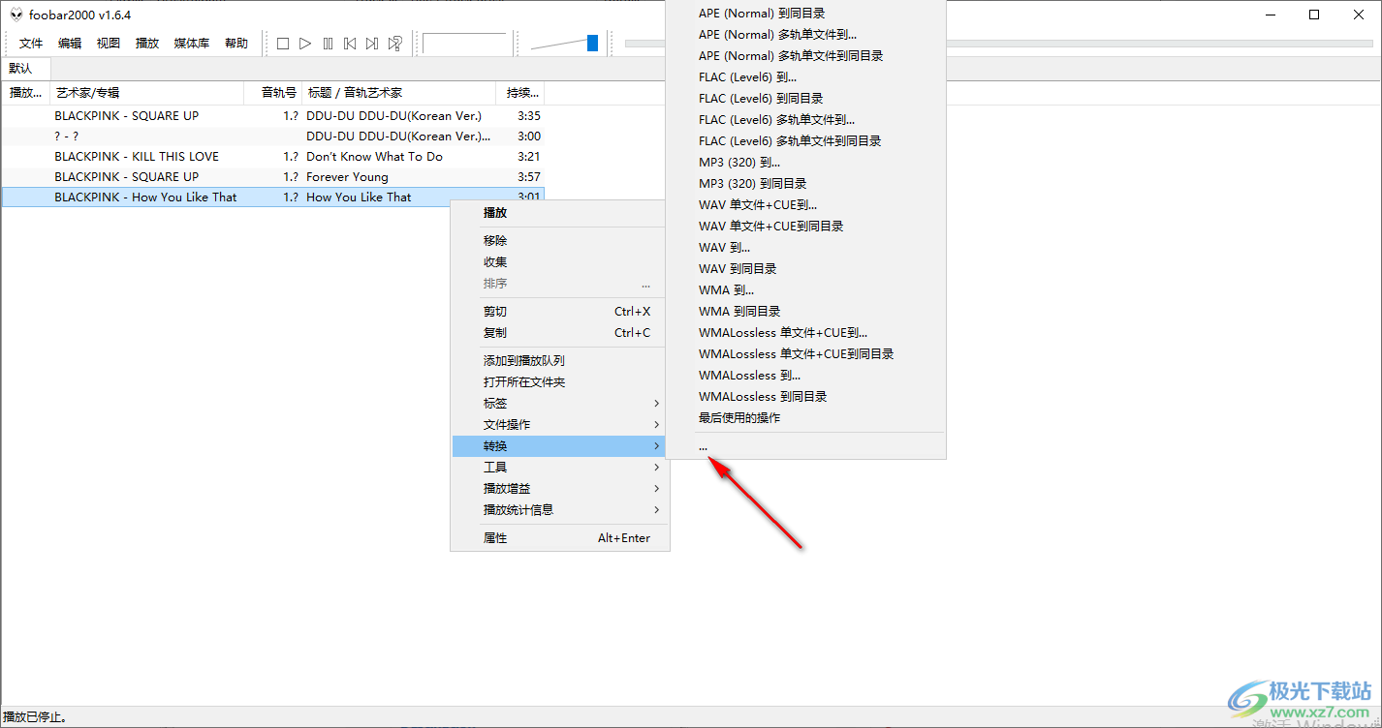This screenshot has height=728, width=1382.
Task: Choose WAV 单文件+CUE到... preset
Action: click(x=805, y=205)
